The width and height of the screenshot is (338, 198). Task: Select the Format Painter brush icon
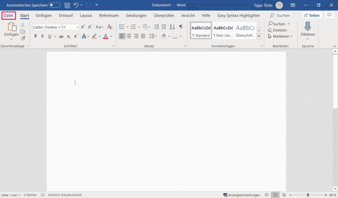click(x=23, y=39)
